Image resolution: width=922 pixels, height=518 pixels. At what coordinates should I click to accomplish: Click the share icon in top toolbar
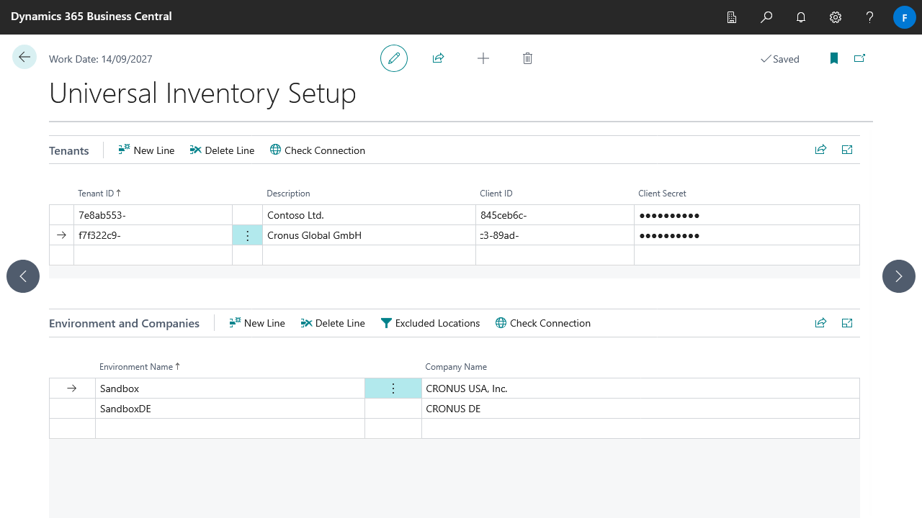pyautogui.click(x=438, y=58)
